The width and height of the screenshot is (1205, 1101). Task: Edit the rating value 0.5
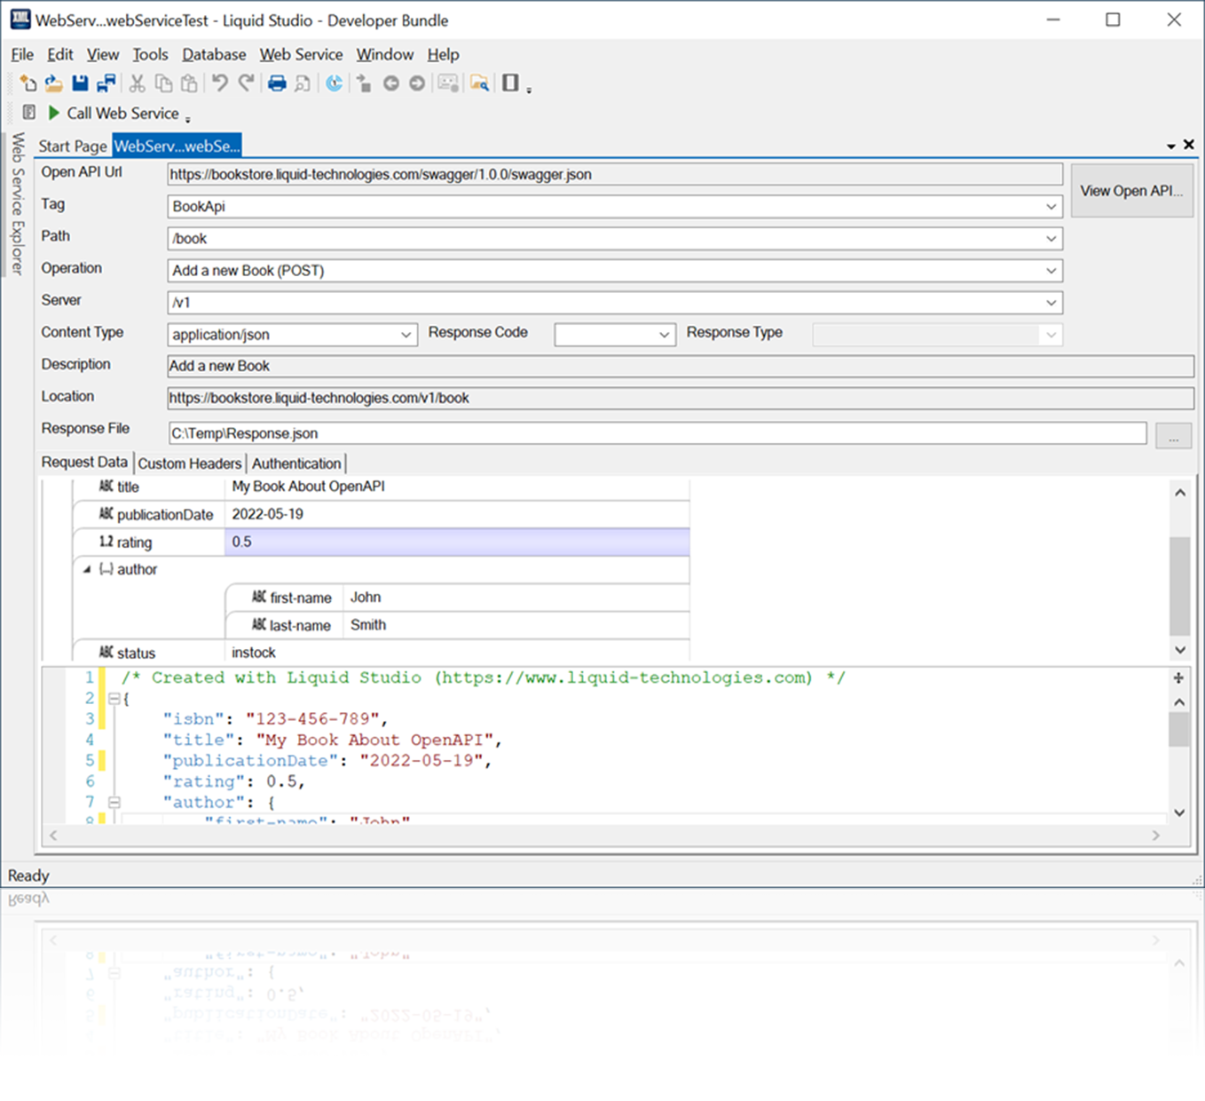(x=457, y=542)
